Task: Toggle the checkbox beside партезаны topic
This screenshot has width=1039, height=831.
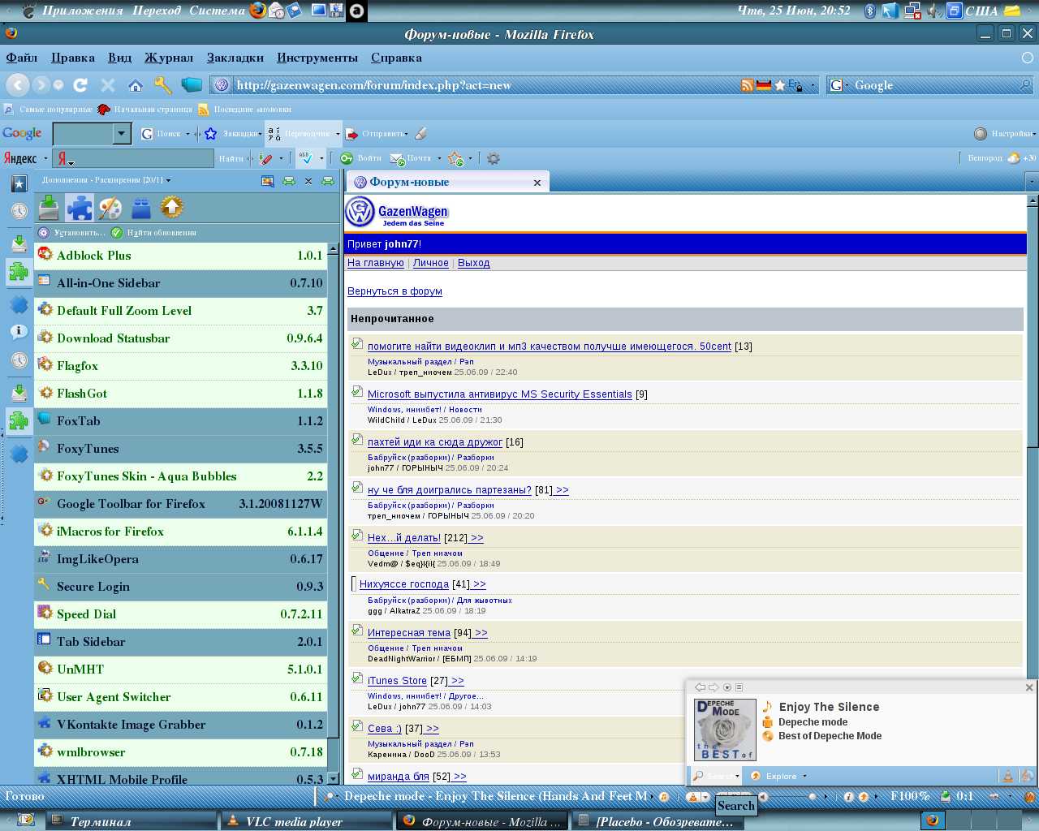Action: [357, 488]
